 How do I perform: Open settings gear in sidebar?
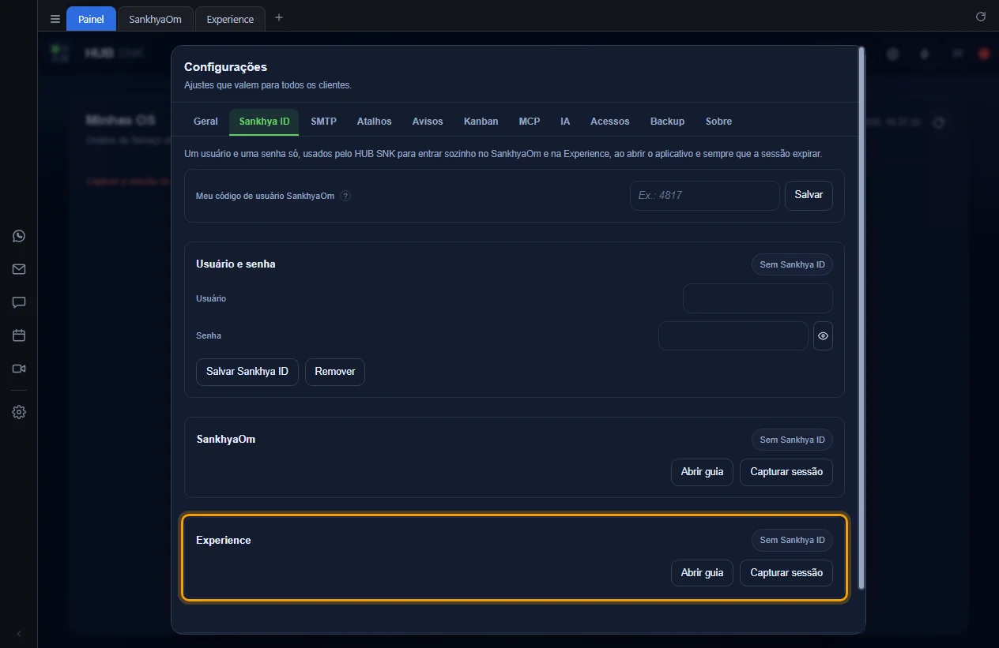point(19,412)
